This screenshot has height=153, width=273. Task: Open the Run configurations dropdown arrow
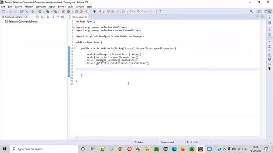pos(44,11)
